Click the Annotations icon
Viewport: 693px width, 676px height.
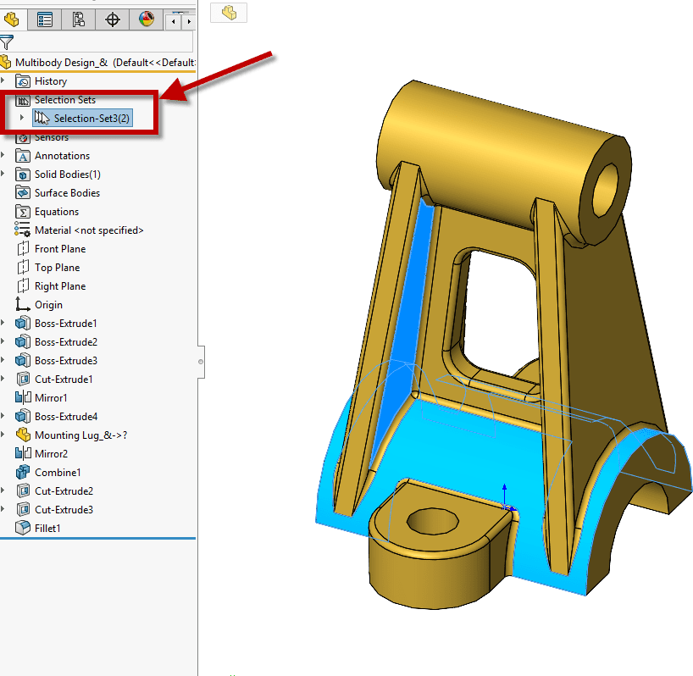pos(23,156)
